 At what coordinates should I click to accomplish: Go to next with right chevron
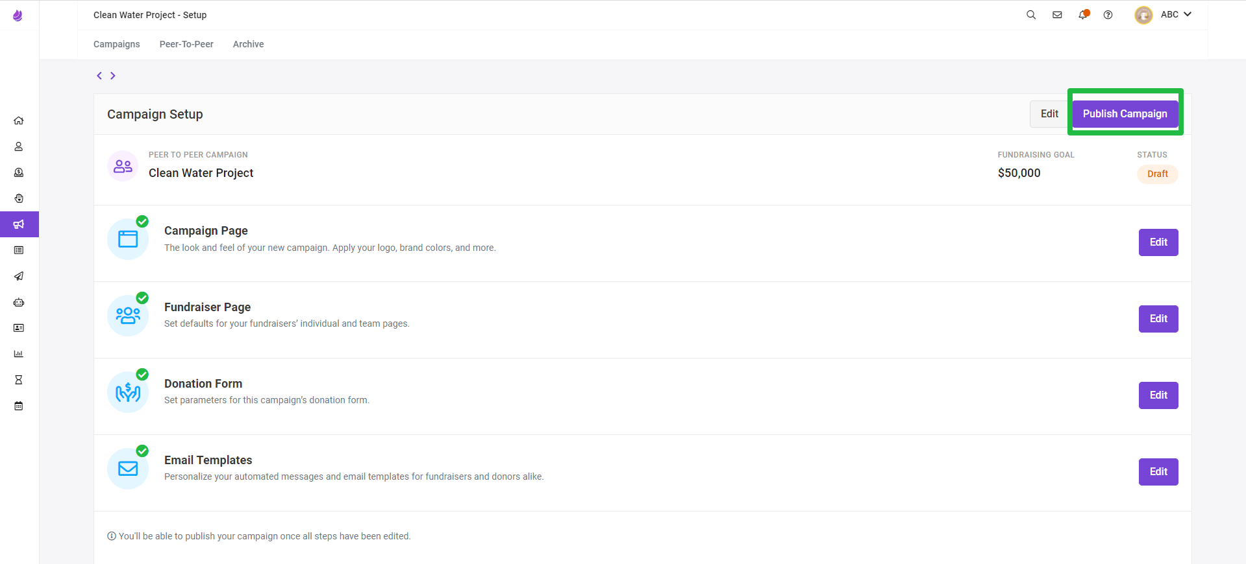point(113,76)
